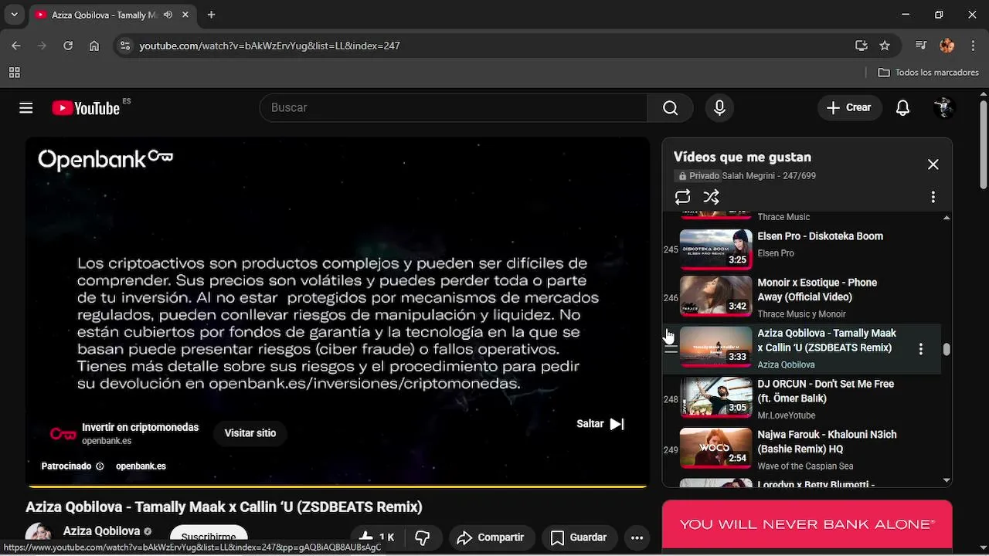989x556 pixels.
Task: Open the tab search dropdown arrow
Action: 14,15
